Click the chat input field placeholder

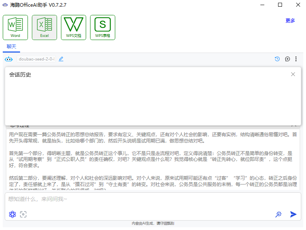(153, 199)
